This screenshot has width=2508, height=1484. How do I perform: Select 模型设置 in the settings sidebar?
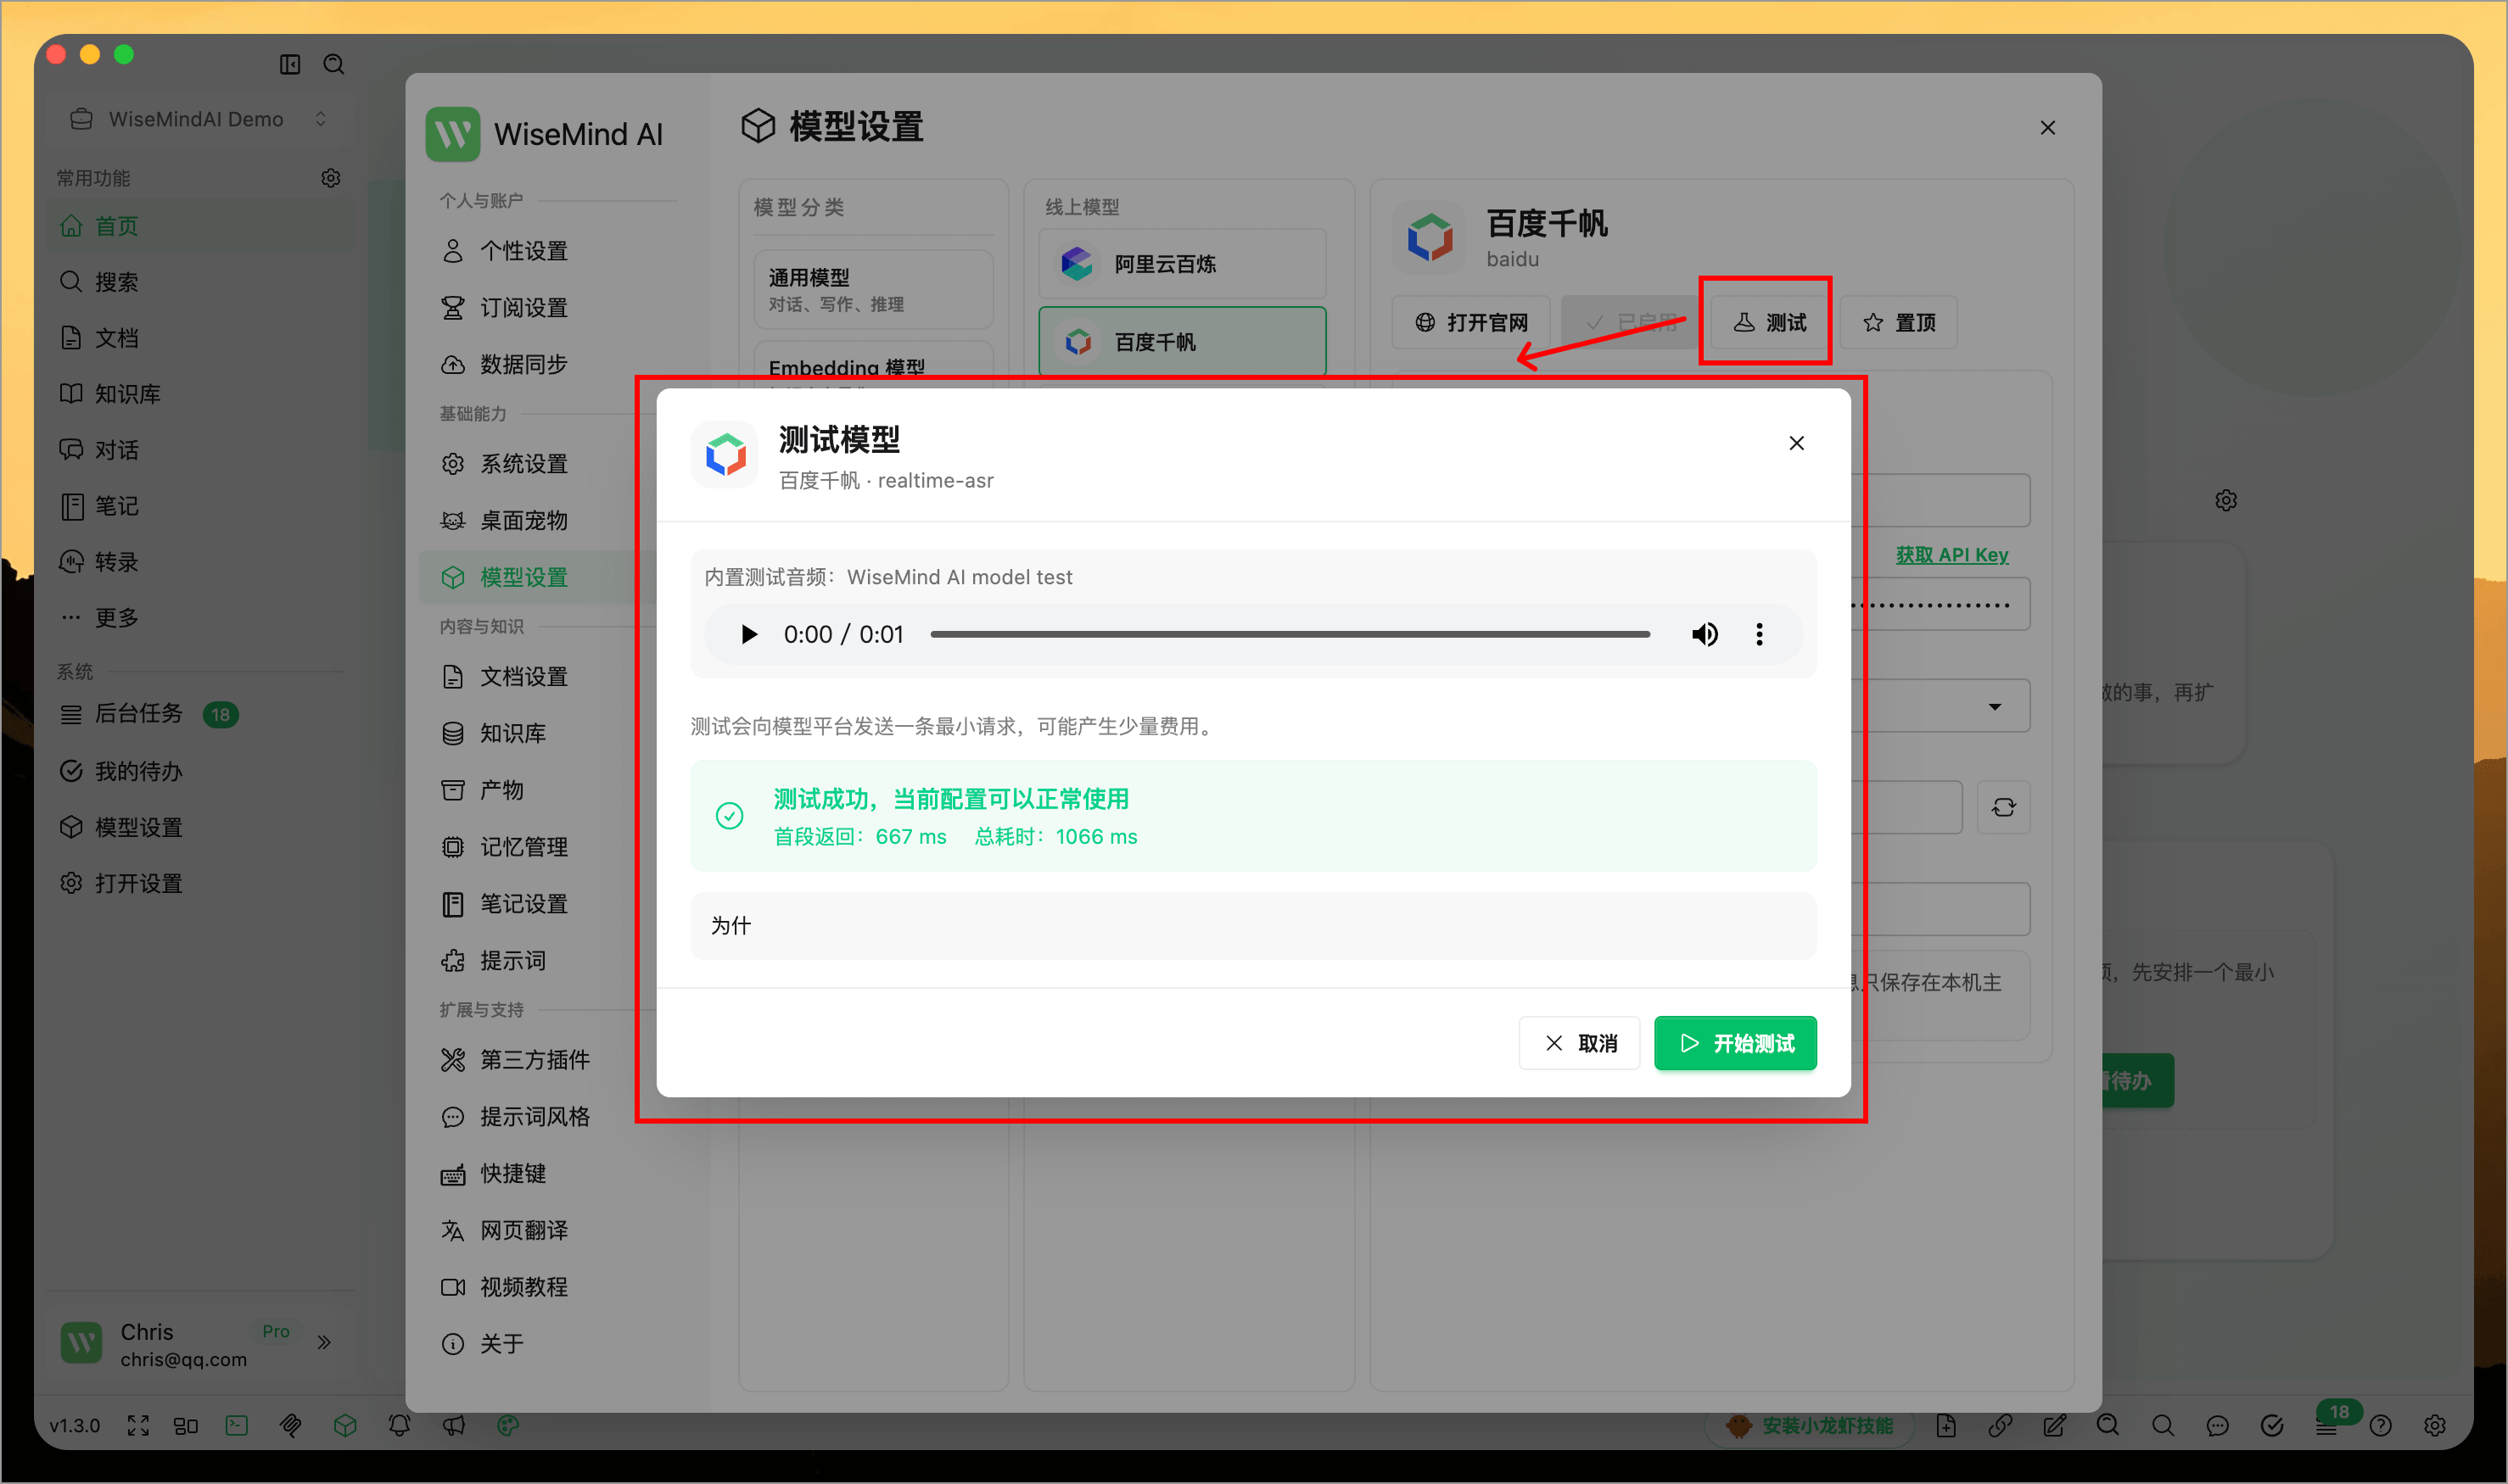[x=538, y=577]
